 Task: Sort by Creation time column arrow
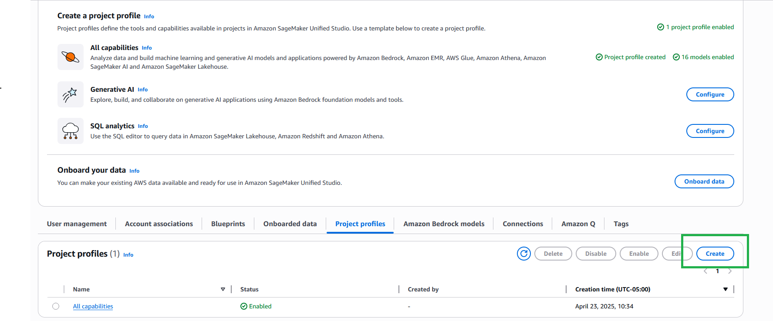click(726, 289)
